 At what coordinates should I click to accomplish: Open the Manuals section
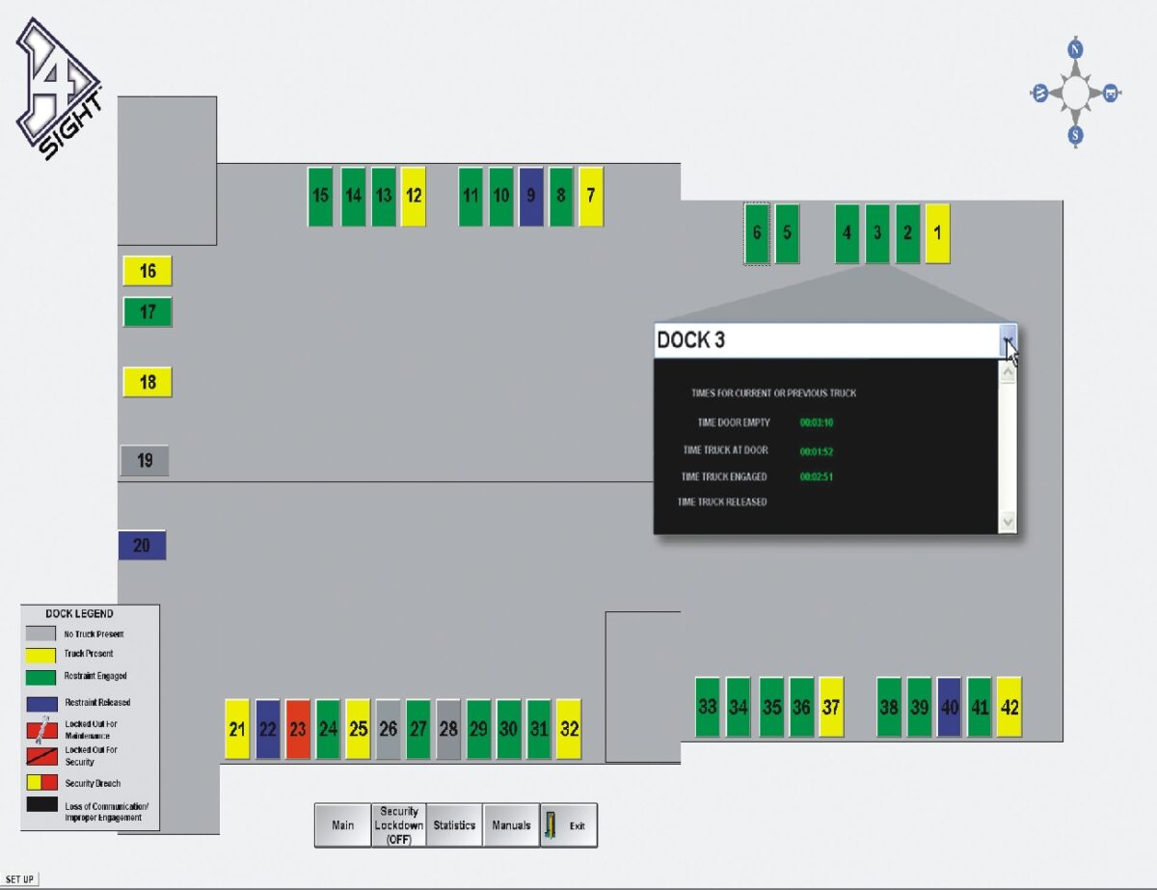click(x=511, y=825)
